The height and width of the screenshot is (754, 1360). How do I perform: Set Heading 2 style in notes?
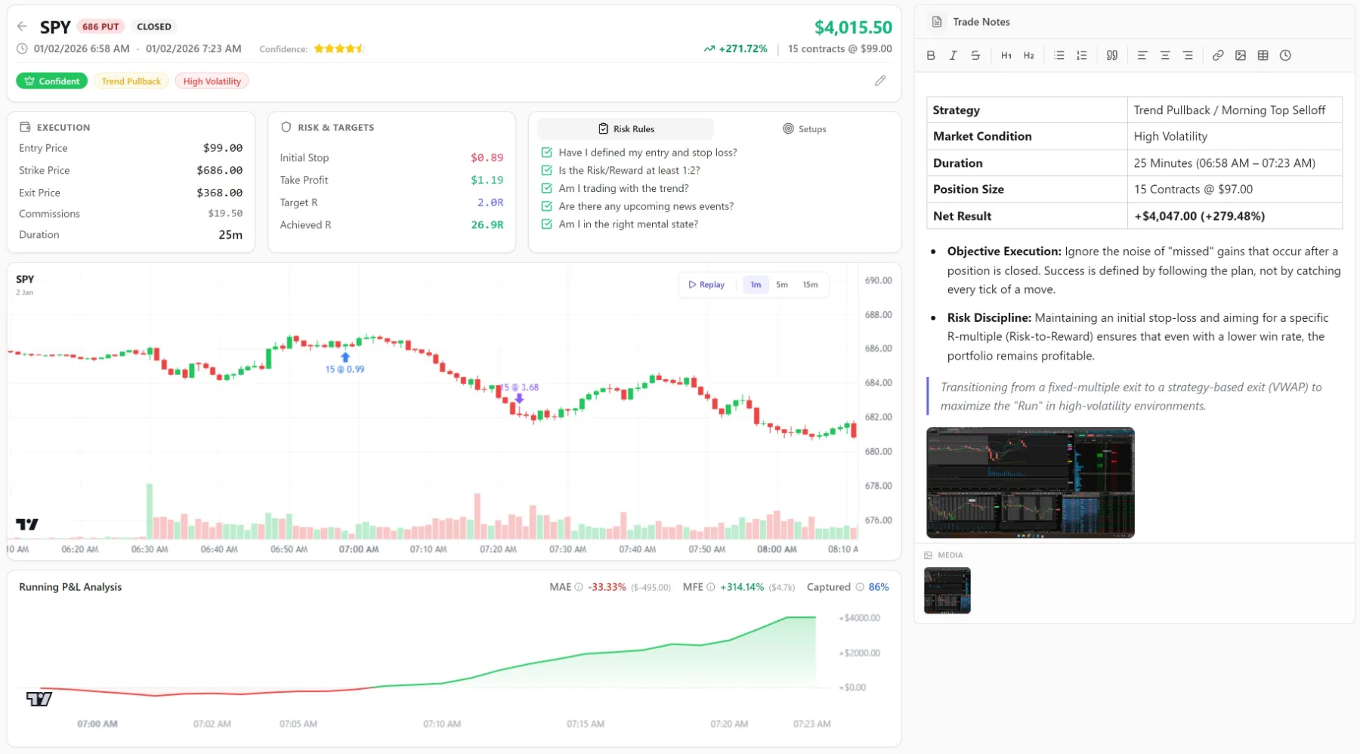click(1028, 55)
